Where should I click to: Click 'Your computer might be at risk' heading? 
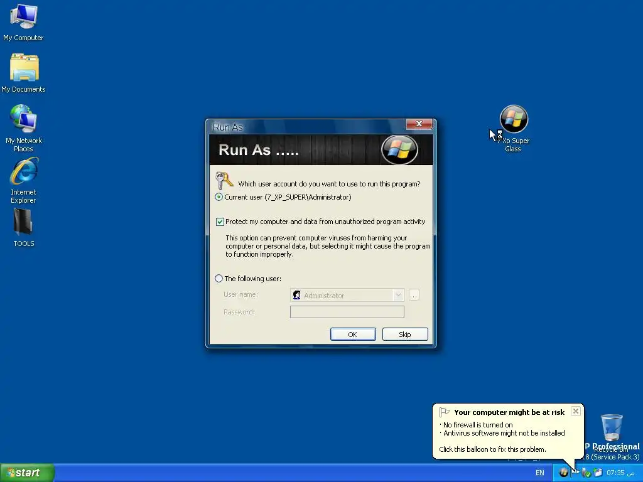click(x=509, y=412)
